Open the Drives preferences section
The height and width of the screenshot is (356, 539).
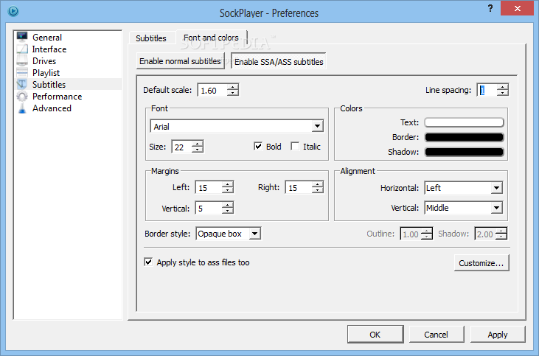click(44, 61)
